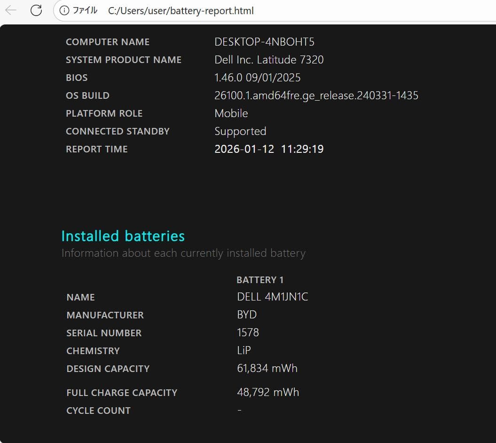The image size is (496, 443).
Task: Click the BATTERY 1 column header
Action: click(x=260, y=279)
